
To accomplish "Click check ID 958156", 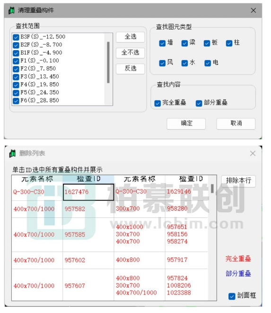I will [x=177, y=234].
